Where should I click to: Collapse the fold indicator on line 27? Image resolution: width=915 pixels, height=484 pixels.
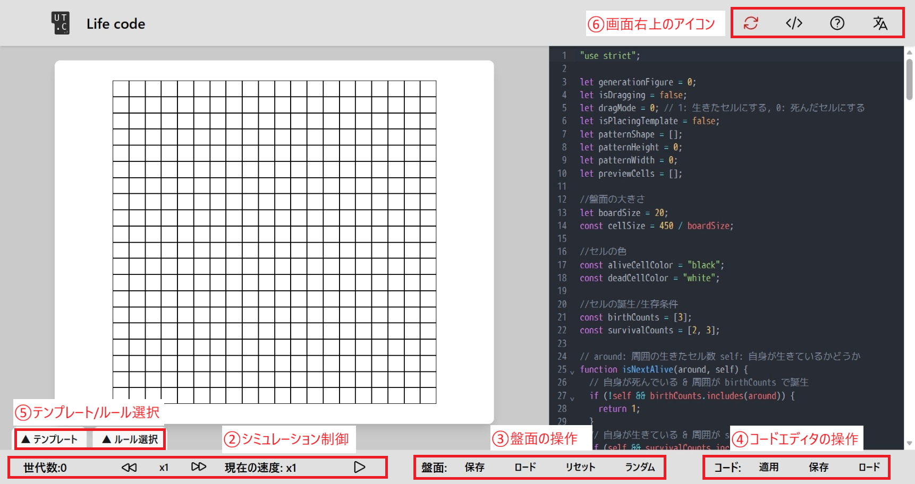571,398
